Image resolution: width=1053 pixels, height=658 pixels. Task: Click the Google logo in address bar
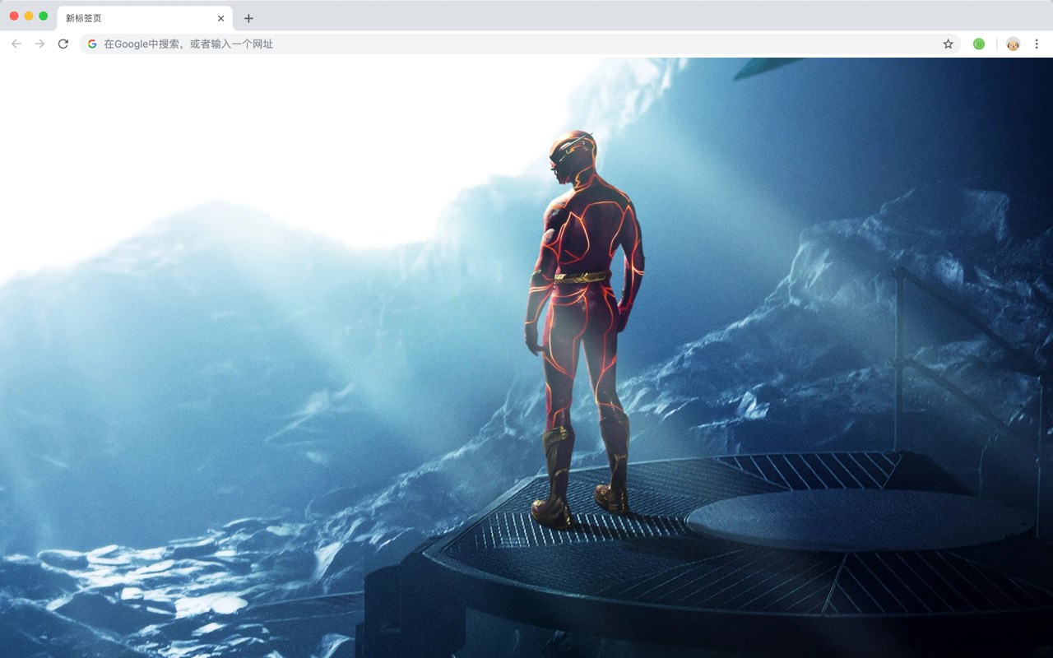pos(92,44)
